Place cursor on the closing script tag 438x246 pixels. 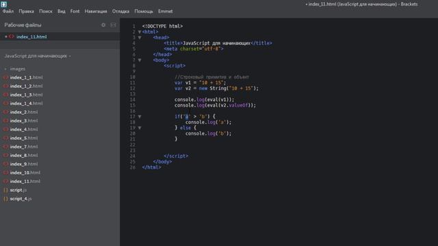[x=176, y=156]
